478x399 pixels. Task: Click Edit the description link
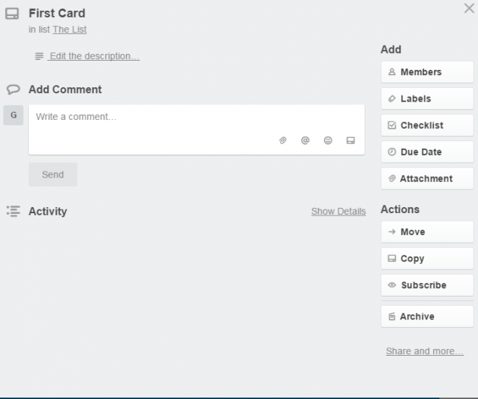[93, 56]
